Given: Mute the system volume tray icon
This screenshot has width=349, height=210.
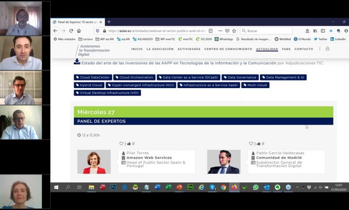Looking at the screenshot, I should (x=320, y=187).
